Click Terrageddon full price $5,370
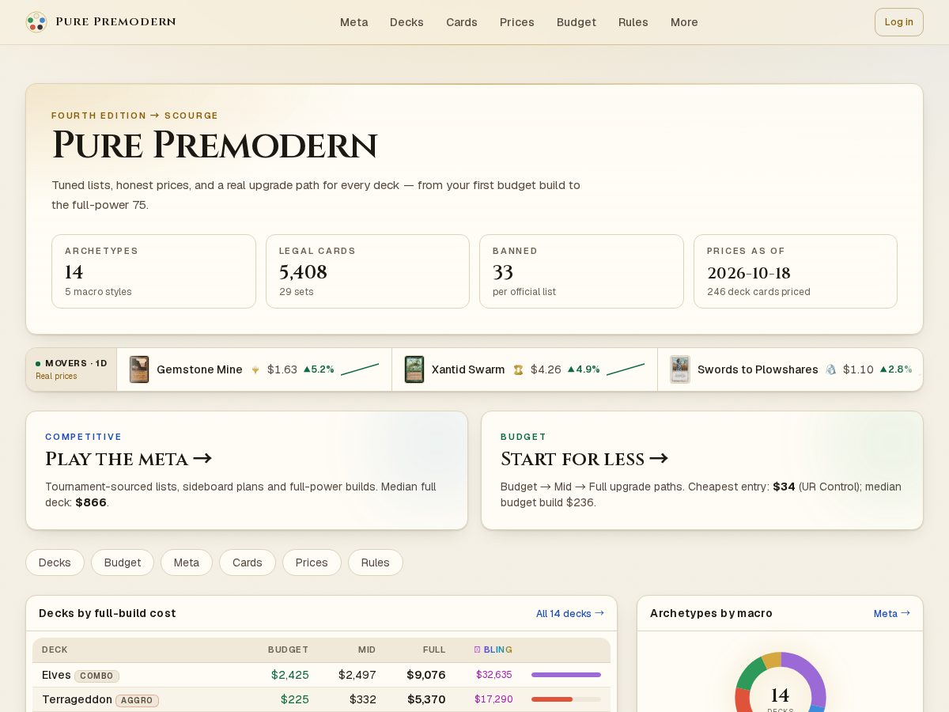This screenshot has width=949, height=712. [426, 699]
